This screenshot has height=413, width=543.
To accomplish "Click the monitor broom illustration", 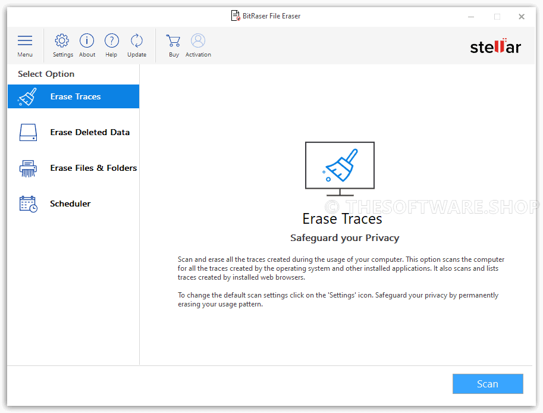I will point(340,169).
